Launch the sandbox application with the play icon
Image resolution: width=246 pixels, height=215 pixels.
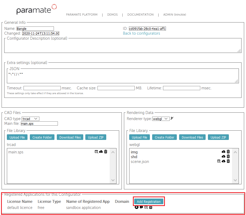click(x=137, y=207)
